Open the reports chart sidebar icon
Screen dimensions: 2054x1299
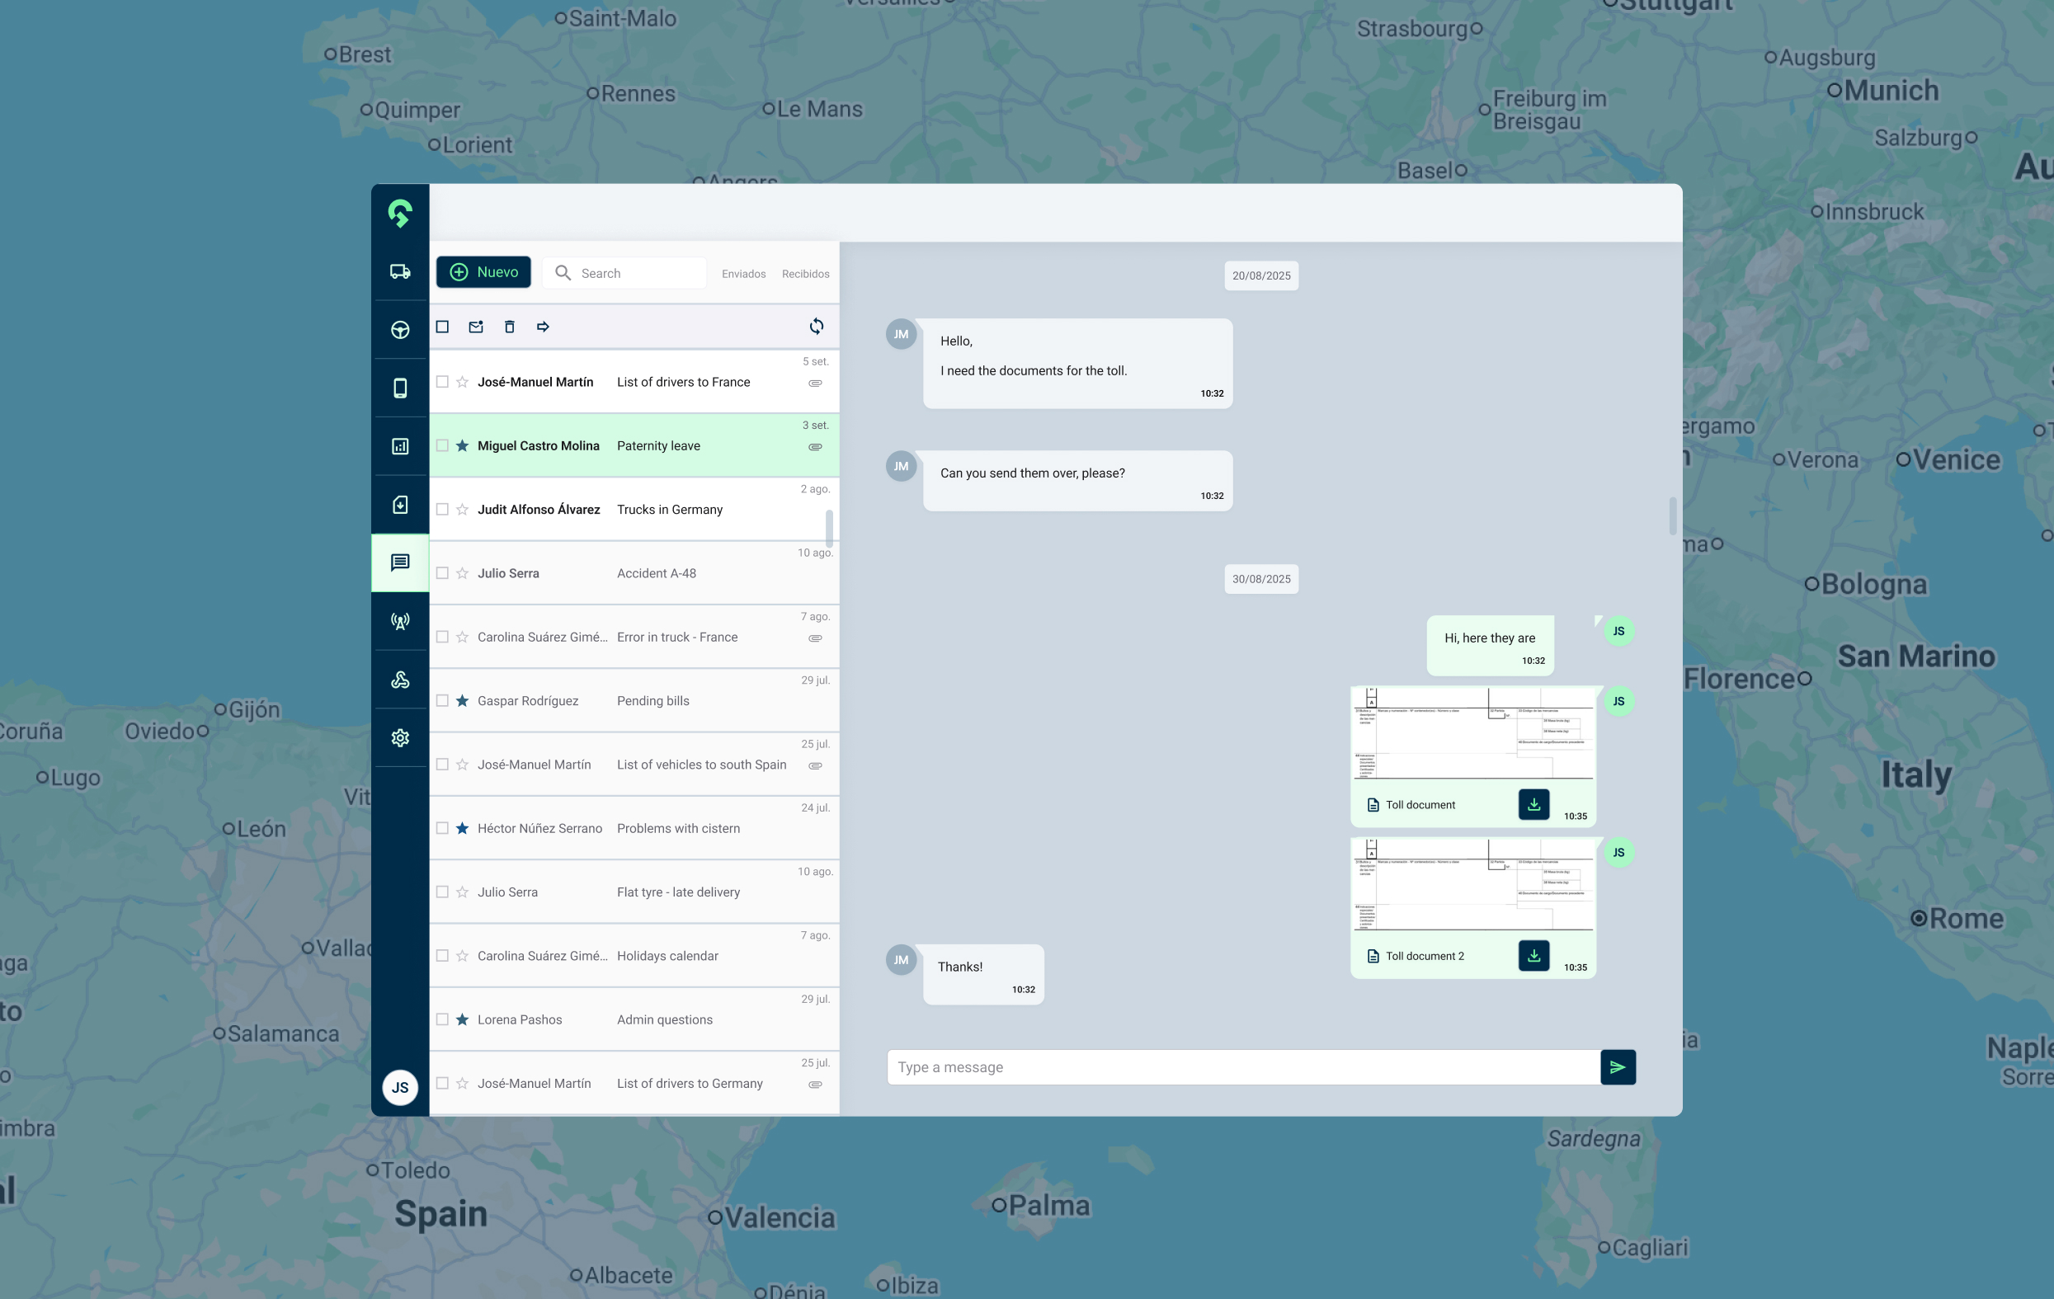[x=400, y=446]
